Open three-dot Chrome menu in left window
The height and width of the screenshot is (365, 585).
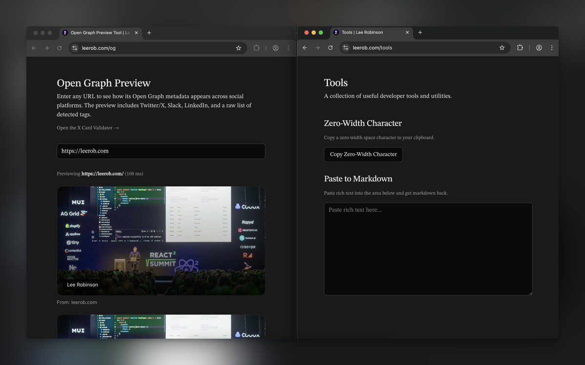[288, 48]
